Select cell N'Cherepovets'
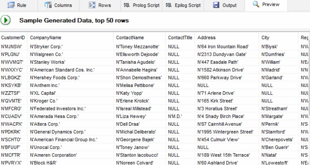This screenshot has height=165, width=310. click(x=277, y=140)
